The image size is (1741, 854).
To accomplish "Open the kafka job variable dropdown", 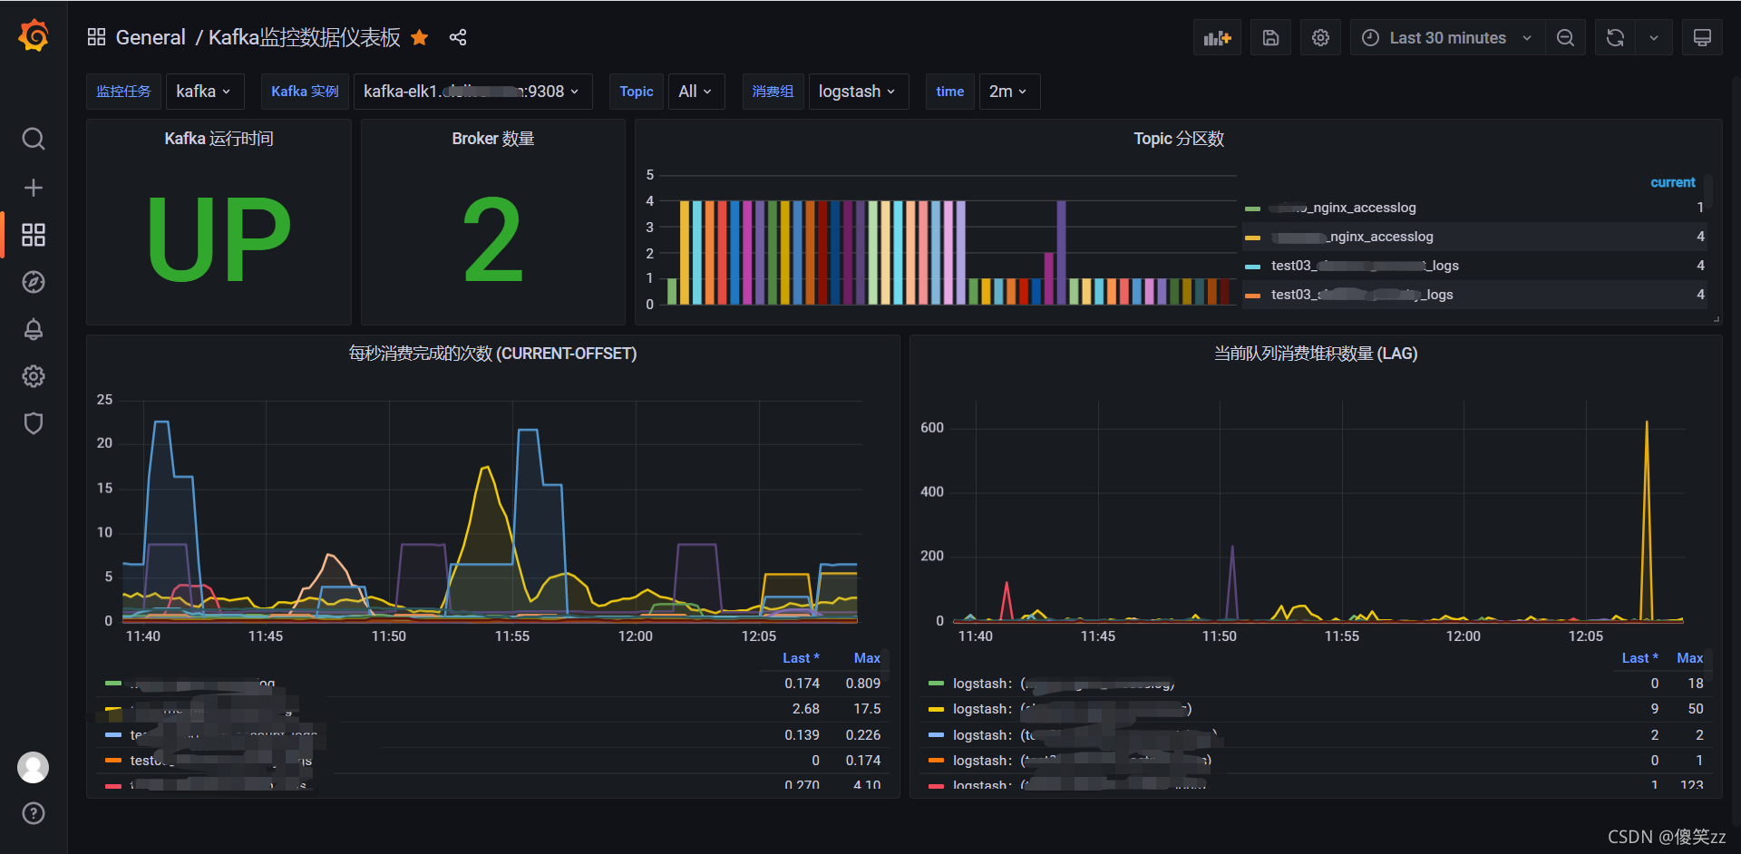I will point(204,92).
